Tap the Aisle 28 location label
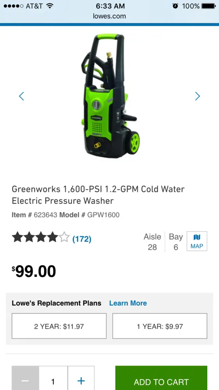219x390 pixels. 152,242
